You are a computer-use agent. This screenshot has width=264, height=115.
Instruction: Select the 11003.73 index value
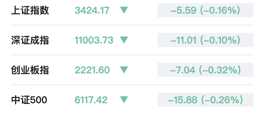point(94,40)
